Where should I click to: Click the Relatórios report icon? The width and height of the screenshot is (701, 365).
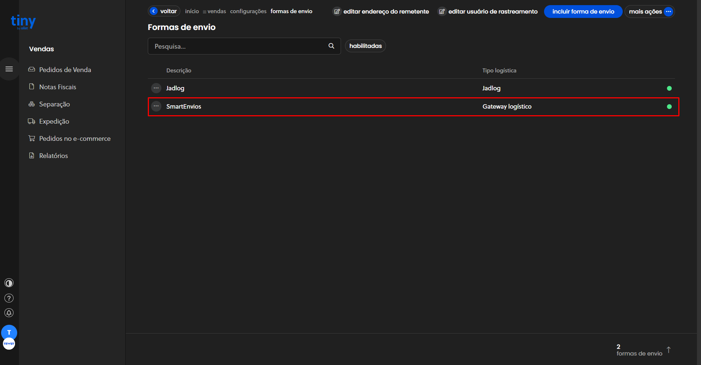click(32, 155)
